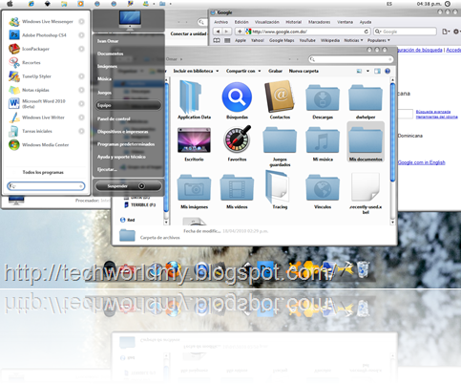Screen dimensions: 461x384
Task: Open the Marcadores menu in Safari
Action: click(319, 22)
